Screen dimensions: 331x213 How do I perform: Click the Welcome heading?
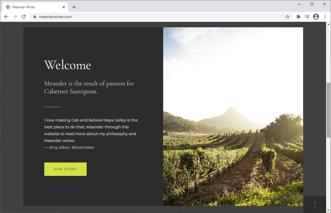pyautogui.click(x=68, y=65)
